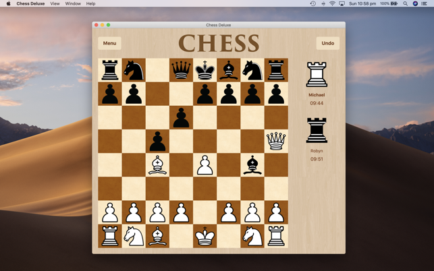Click the white king on e1
This screenshot has width=434, height=271.
pyautogui.click(x=205, y=236)
